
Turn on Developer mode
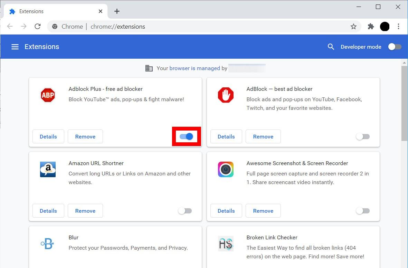[395, 47]
